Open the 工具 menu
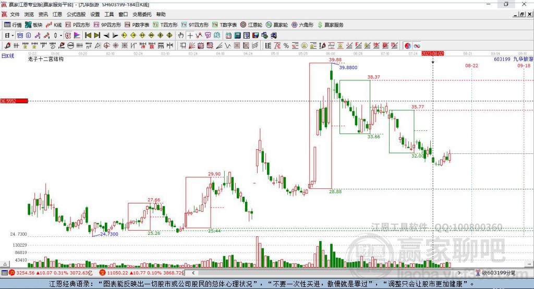Viewport: 534px width, 289px height. [109, 14]
